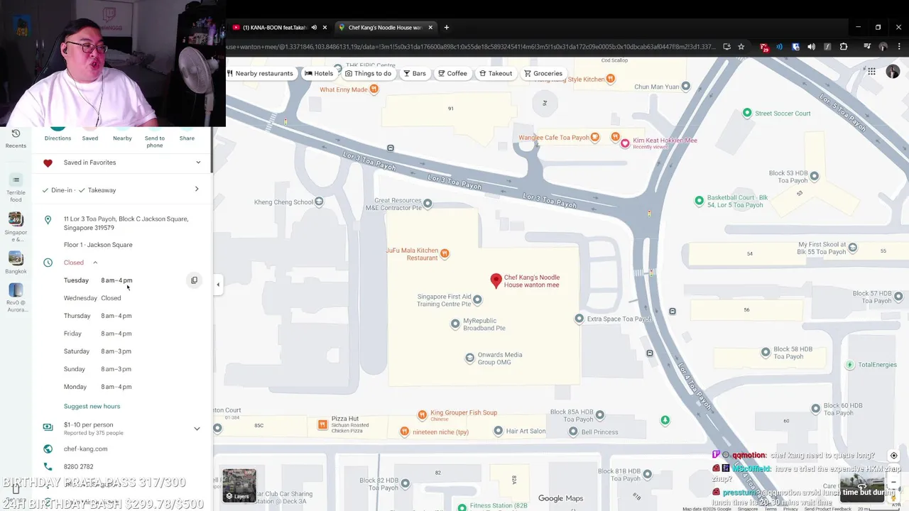Open the Google account avatar on the map
The image size is (909, 511).
[893, 72]
